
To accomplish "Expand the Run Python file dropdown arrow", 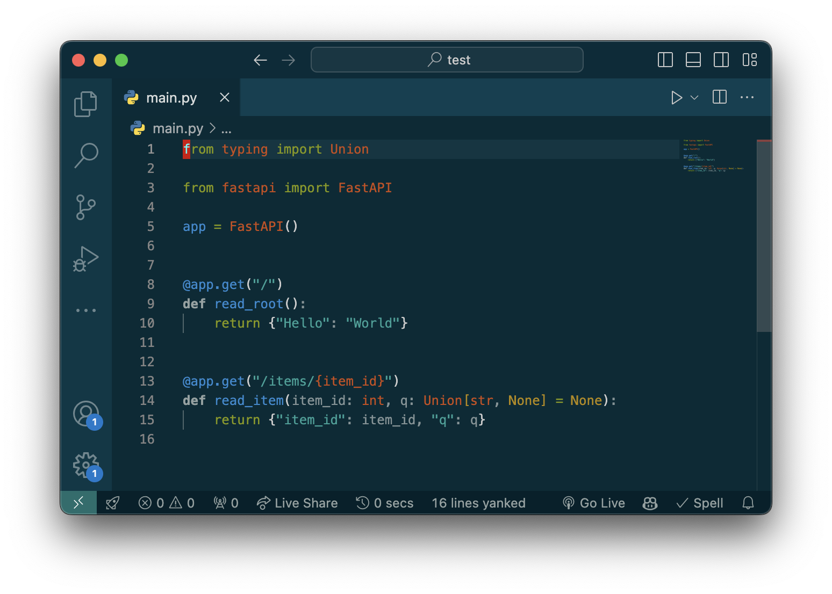I will pyautogui.click(x=694, y=98).
